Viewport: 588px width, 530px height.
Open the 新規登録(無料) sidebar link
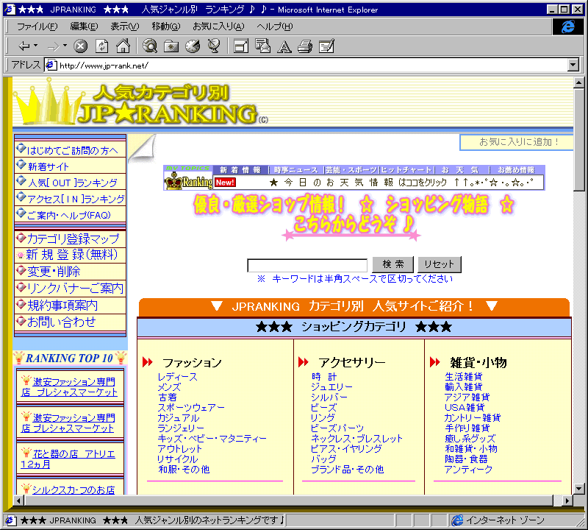point(70,255)
